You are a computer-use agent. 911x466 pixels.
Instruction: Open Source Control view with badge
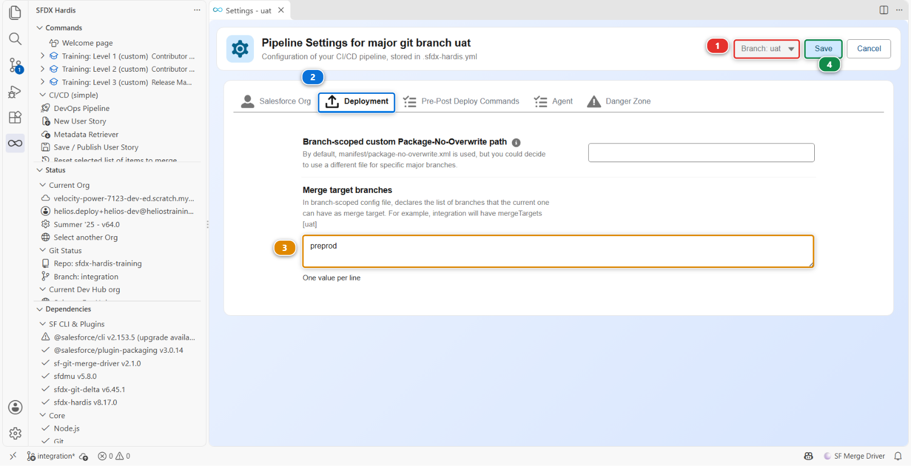pos(15,65)
